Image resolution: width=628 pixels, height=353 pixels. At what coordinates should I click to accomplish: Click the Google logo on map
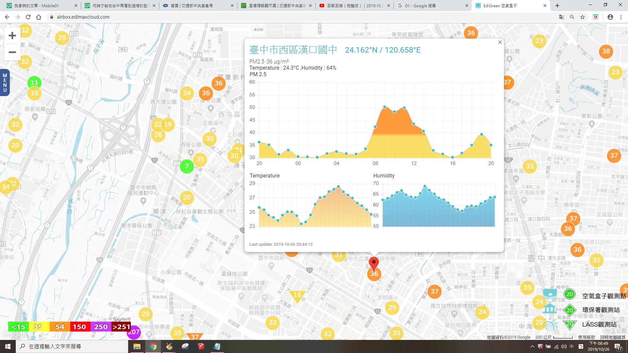coord(15,334)
